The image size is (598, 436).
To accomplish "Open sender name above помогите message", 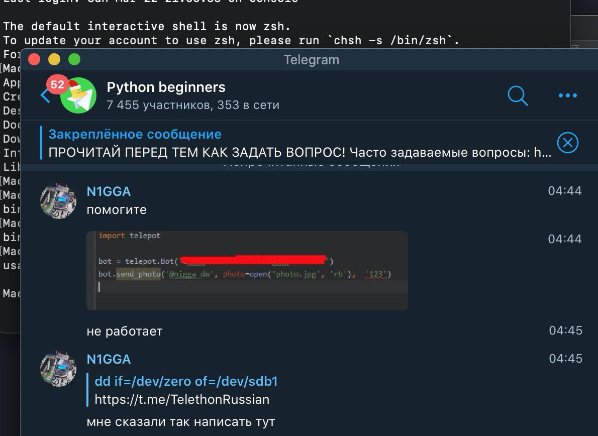I will (109, 191).
